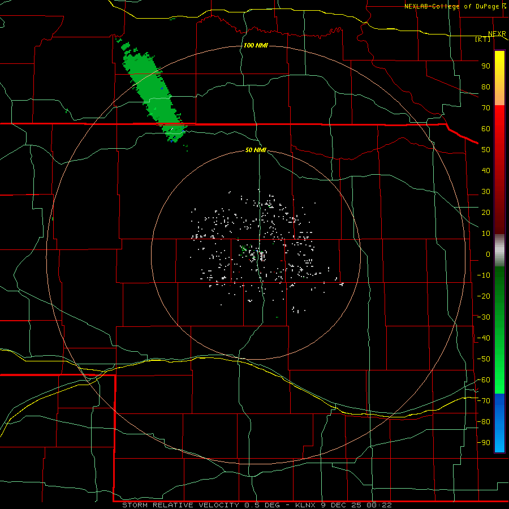Click the '100 NMI' range ring label
The image size is (509, 509).
256,45
